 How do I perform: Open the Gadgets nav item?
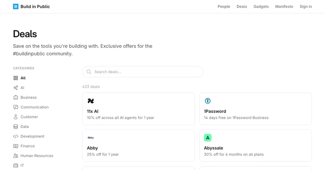point(261,6)
